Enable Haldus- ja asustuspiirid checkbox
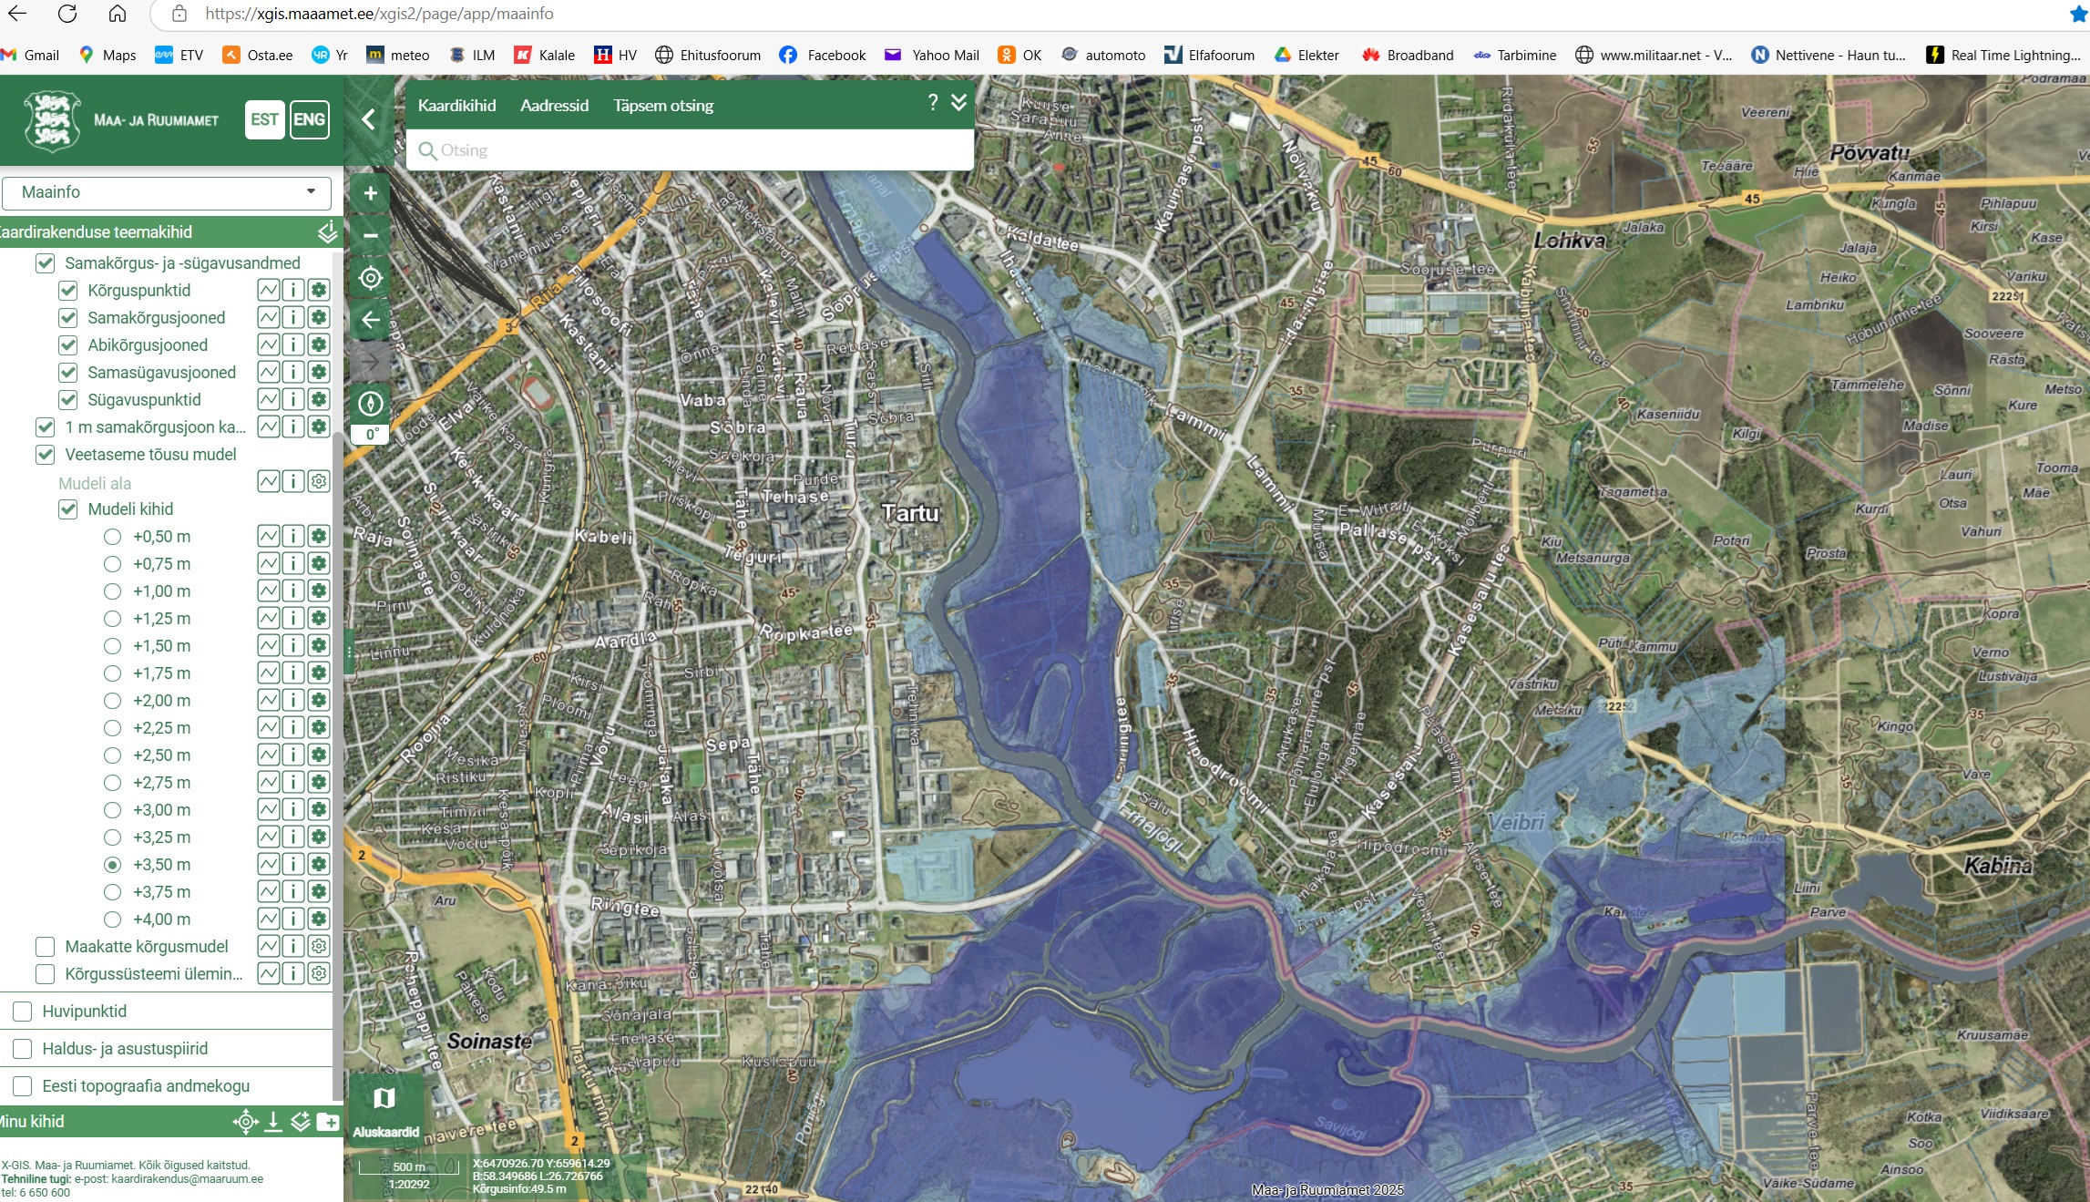This screenshot has height=1202, width=2090. (x=23, y=1049)
